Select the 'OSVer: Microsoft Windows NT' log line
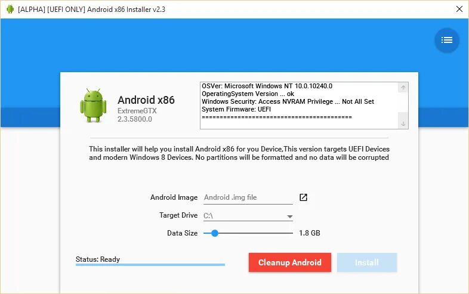Viewport: 469px width, 294px height. 267,86
